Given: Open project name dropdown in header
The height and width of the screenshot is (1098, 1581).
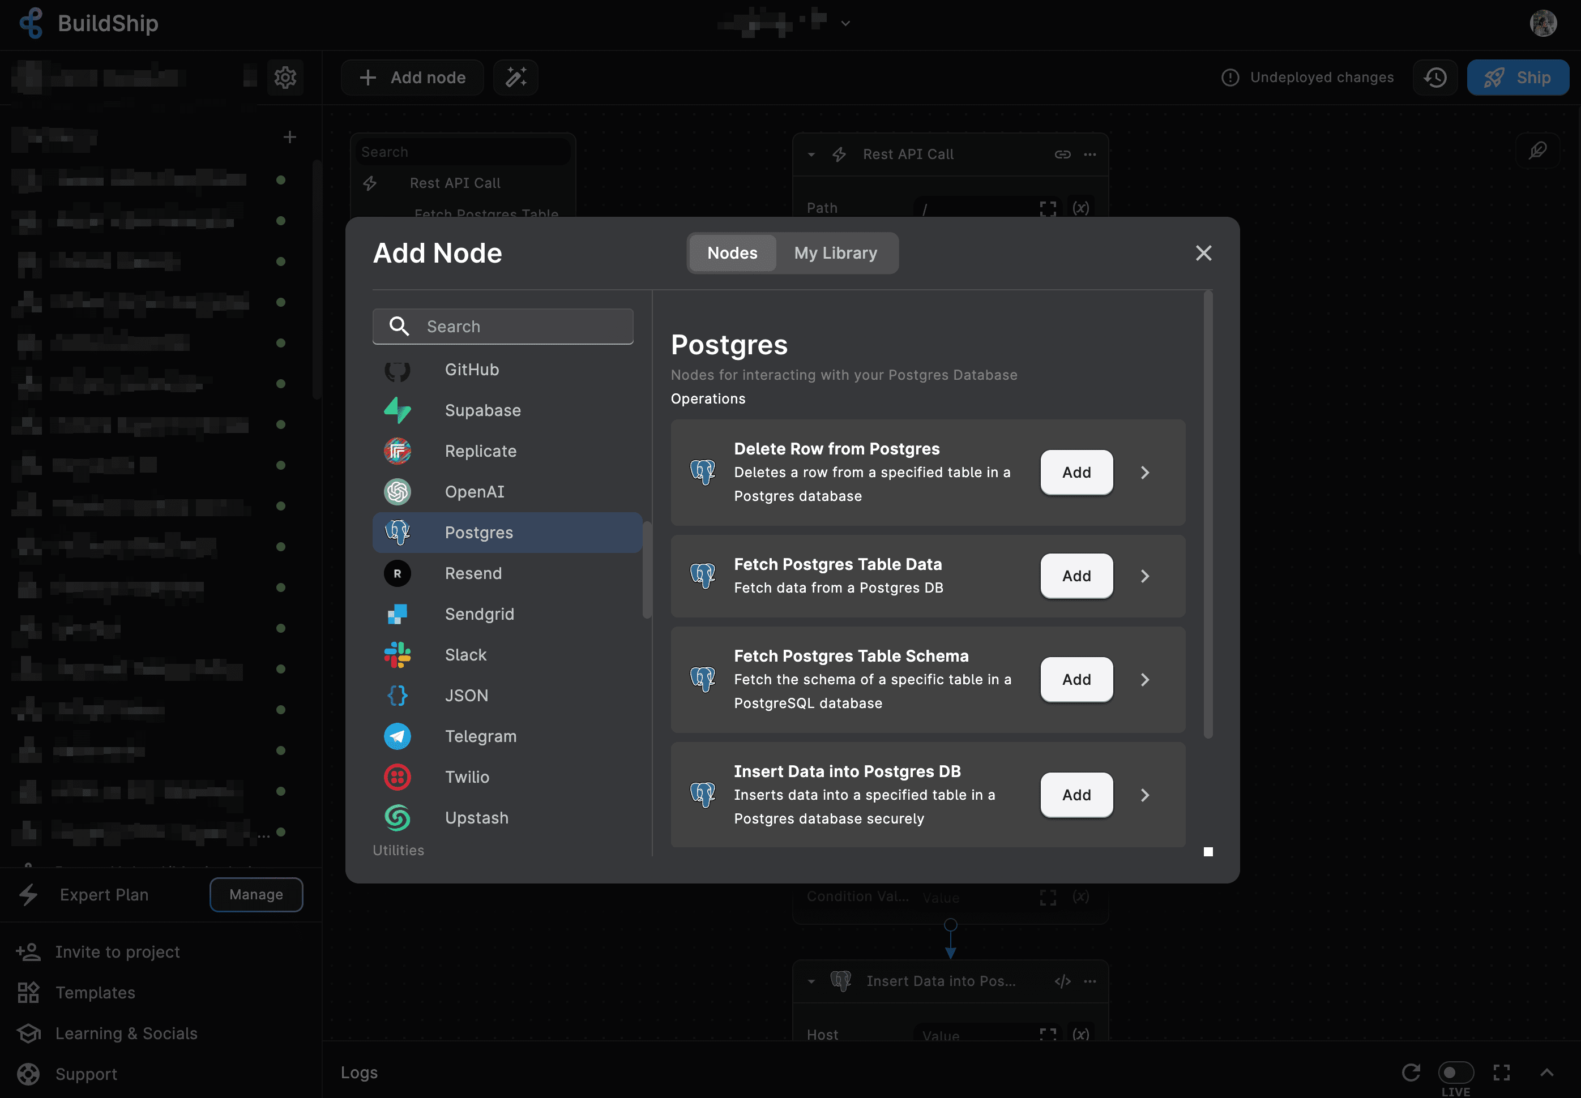Looking at the screenshot, I should [845, 23].
